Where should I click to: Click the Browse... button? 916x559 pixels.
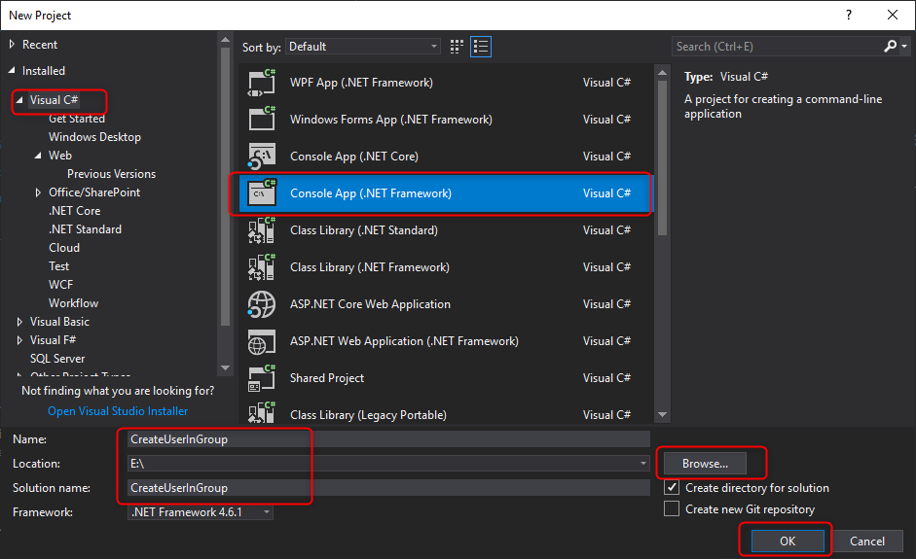pos(705,464)
